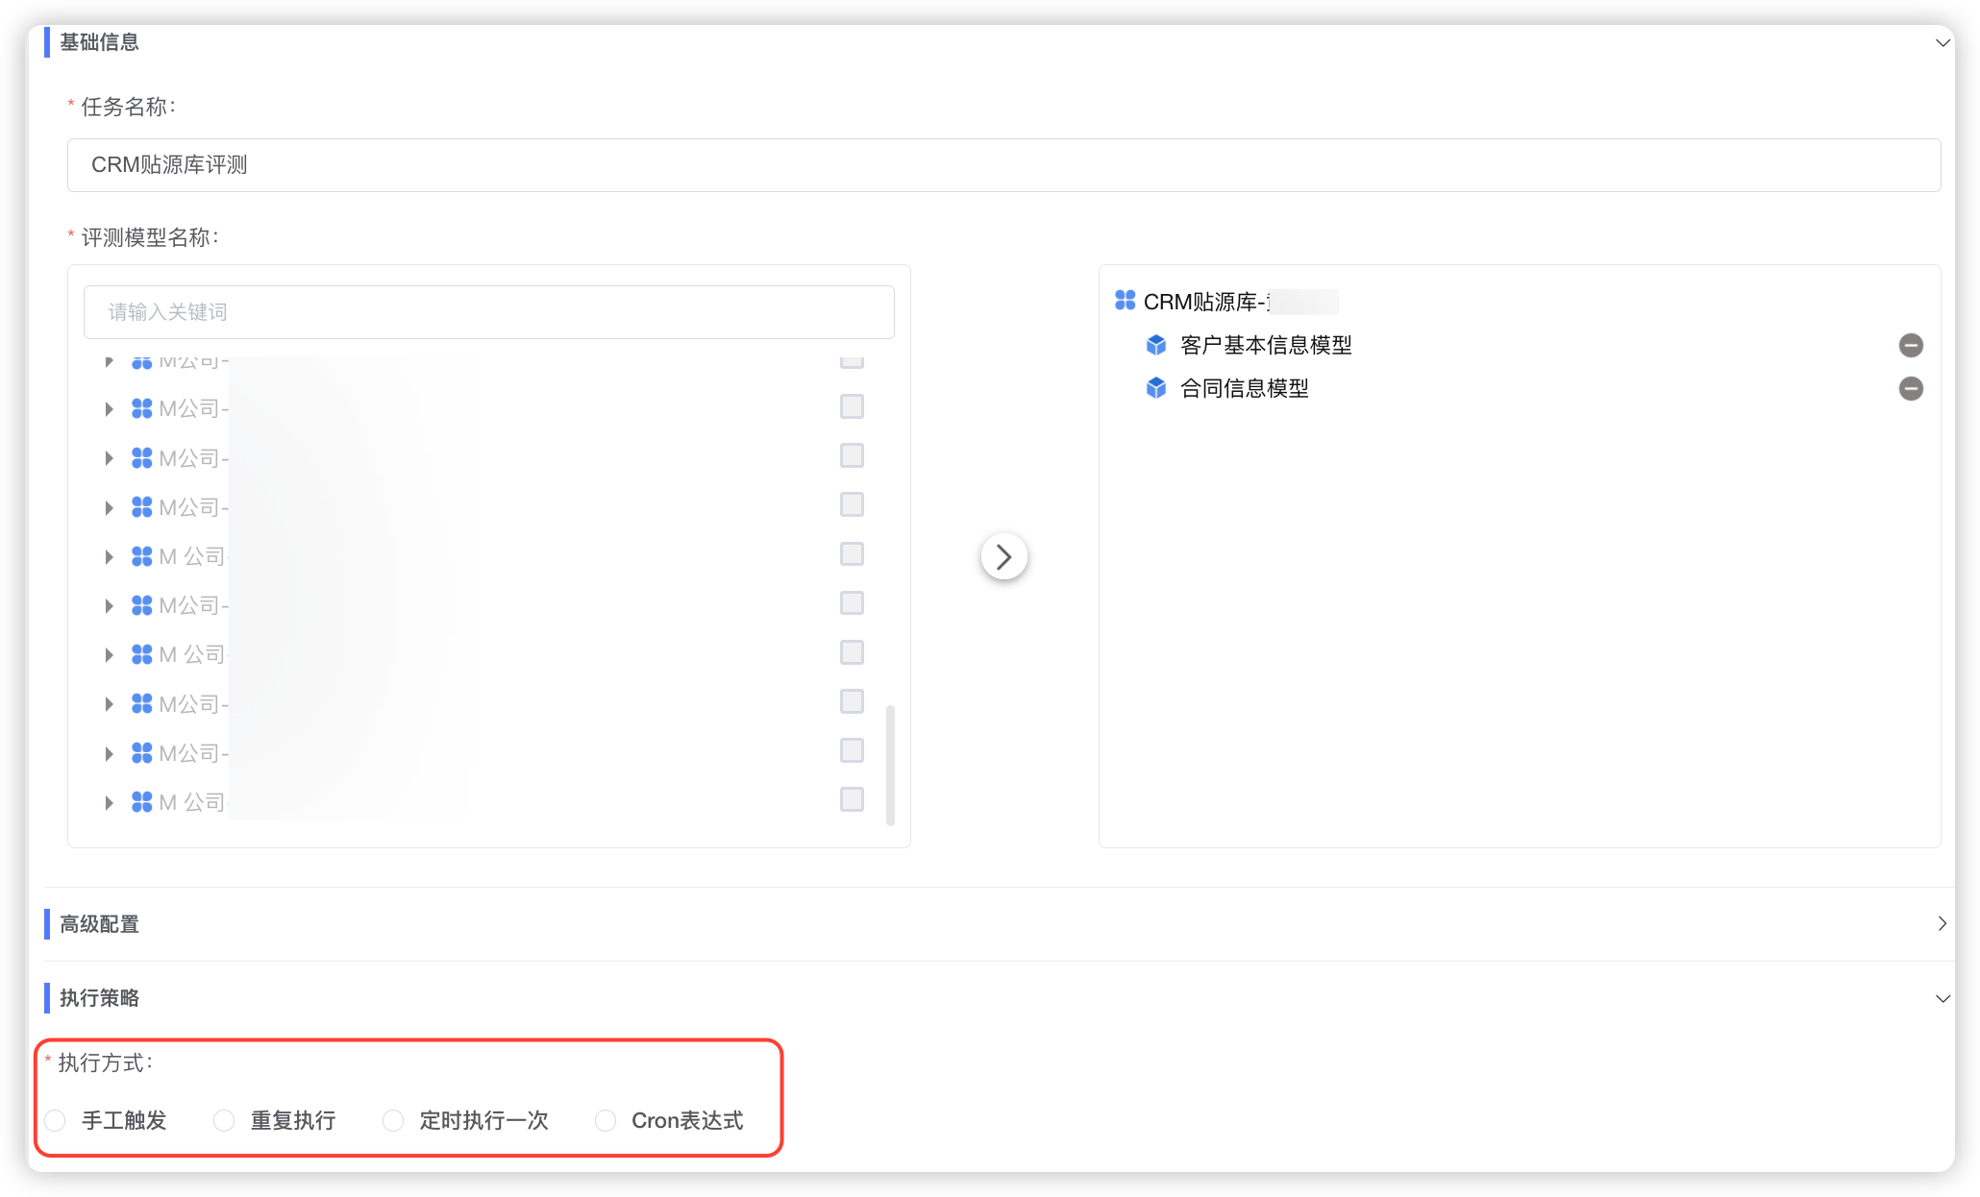Click the four-dot icon of second tree row
Viewport: 1980px width, 1197px height.
[x=141, y=408]
